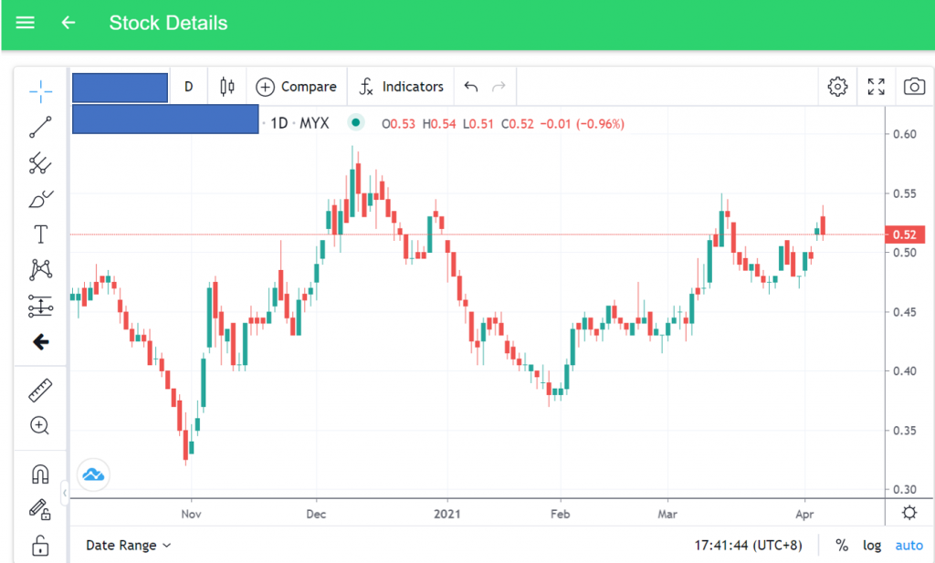Select the Text annotation tool
The image size is (935, 563).
pyautogui.click(x=40, y=235)
